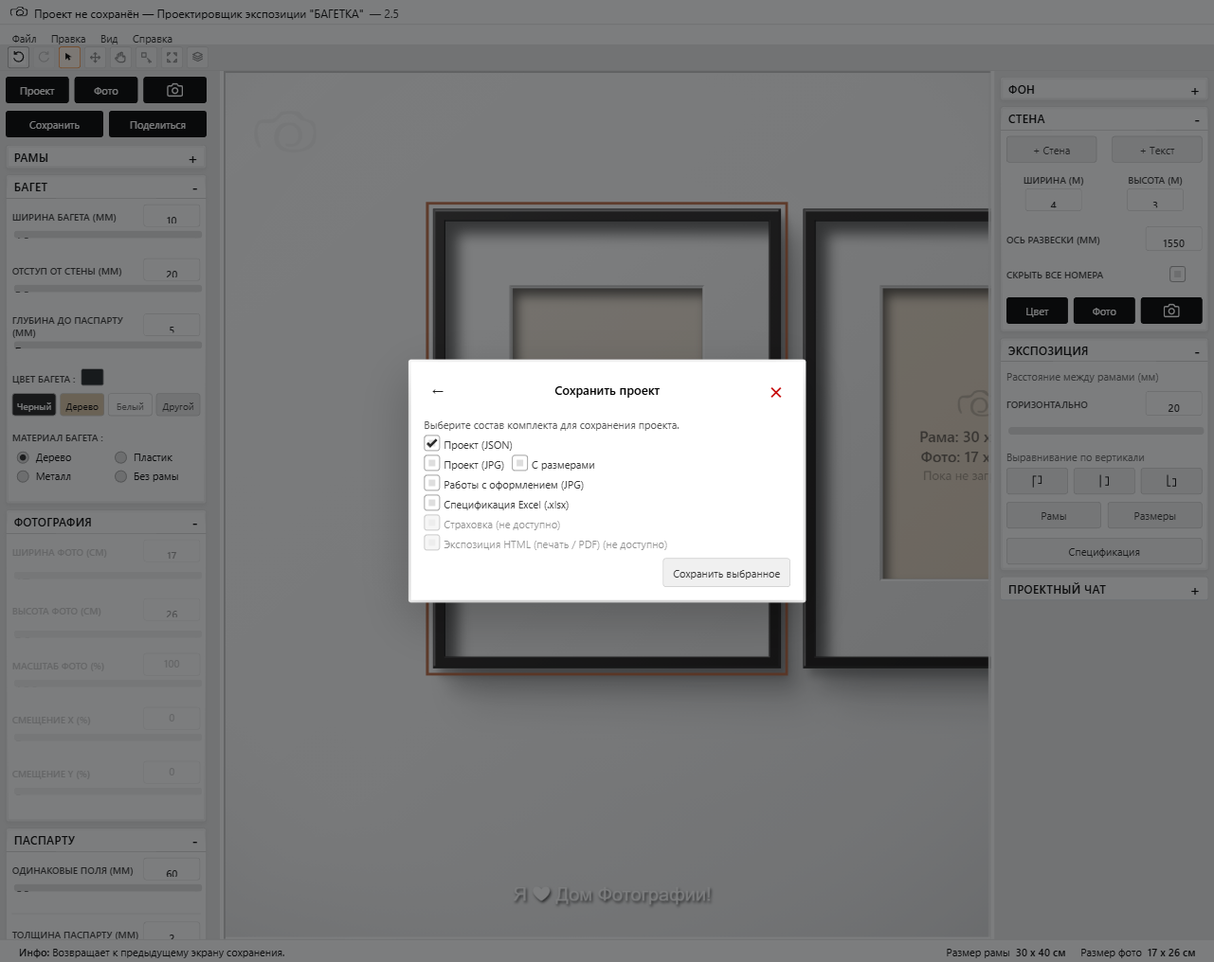Select the Металл material radio button

coord(23,476)
